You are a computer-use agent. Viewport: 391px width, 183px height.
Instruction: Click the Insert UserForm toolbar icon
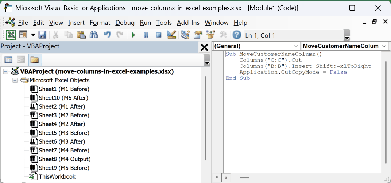[23, 35]
